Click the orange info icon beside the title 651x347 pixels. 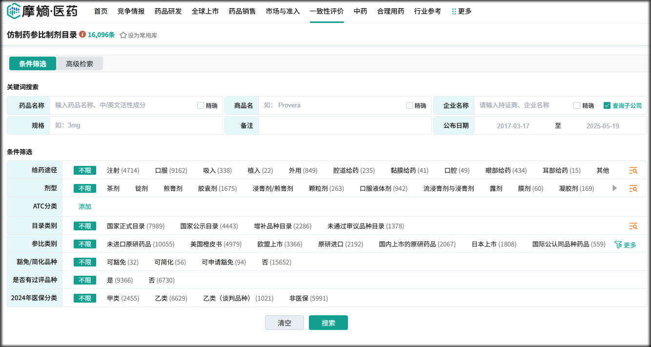[x=82, y=35]
